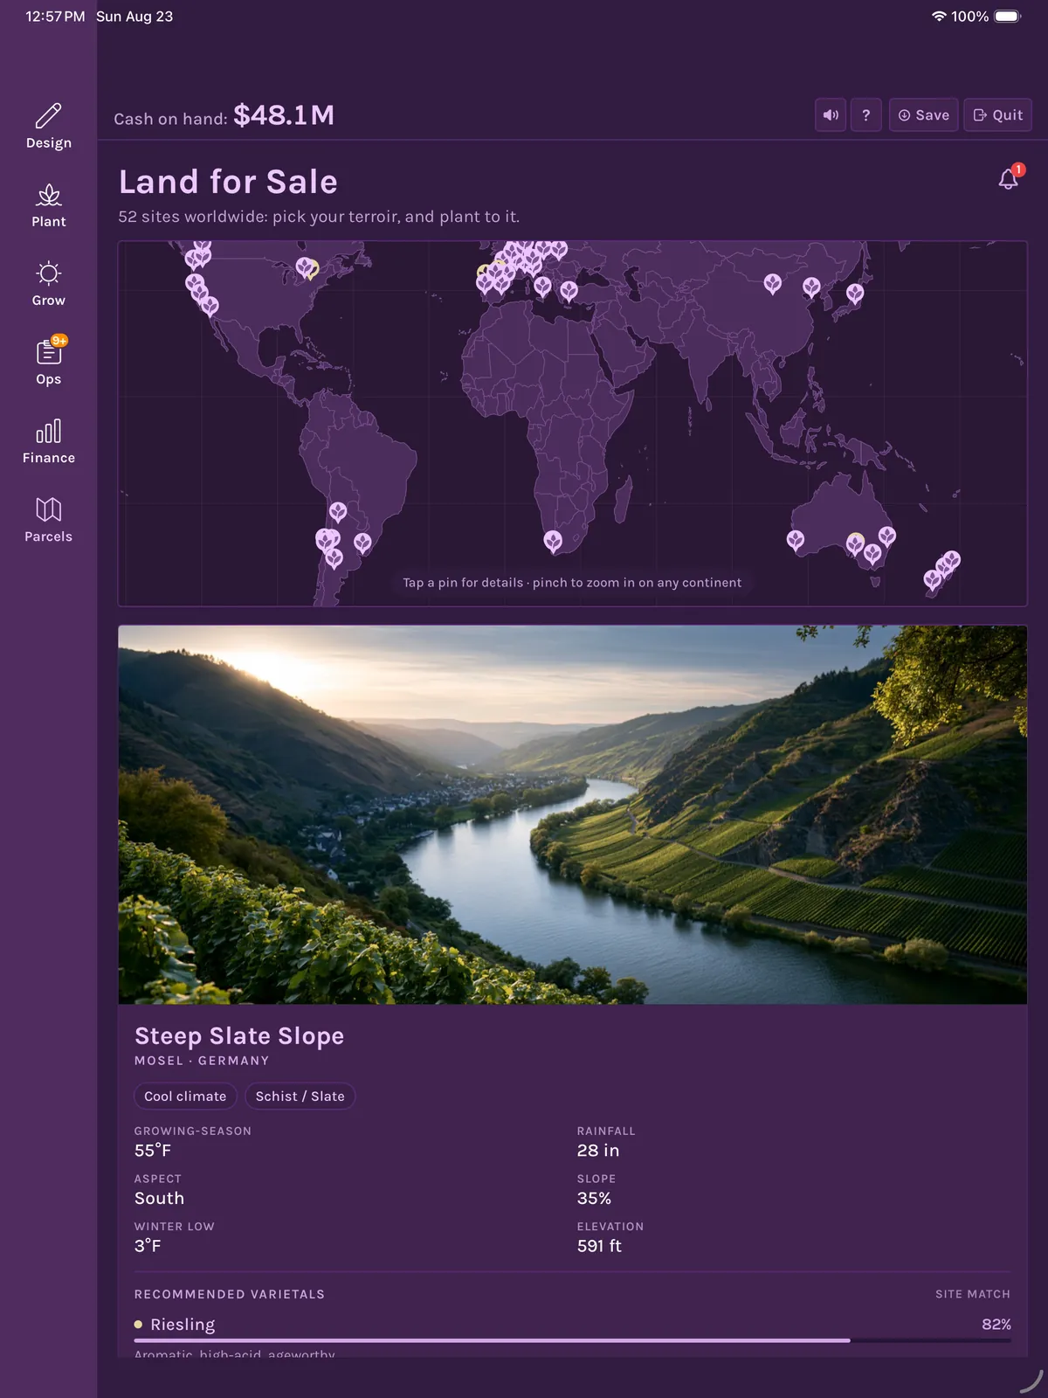
Task: Select the Japan site pin
Action: coord(855,294)
